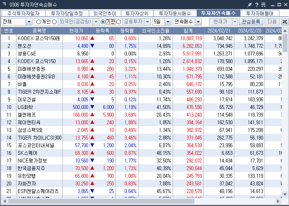The width and height of the screenshot is (289, 206).
Task: Click vertical scrollbar down arrow
Action: [x=285, y=194]
